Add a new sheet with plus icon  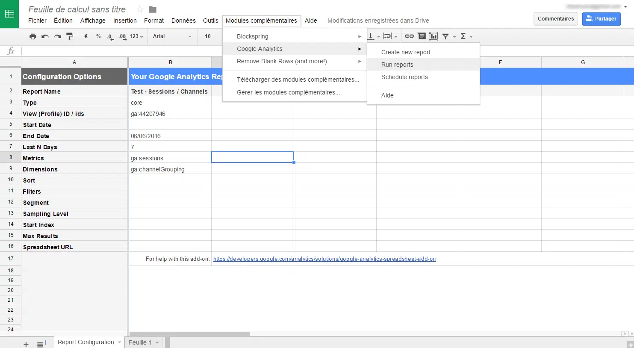pos(26,344)
